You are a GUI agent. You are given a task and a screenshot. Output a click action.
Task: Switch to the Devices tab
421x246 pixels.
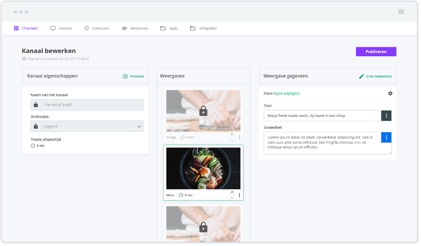[61, 28]
